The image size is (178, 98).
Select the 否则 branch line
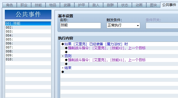[x=119, y=56]
